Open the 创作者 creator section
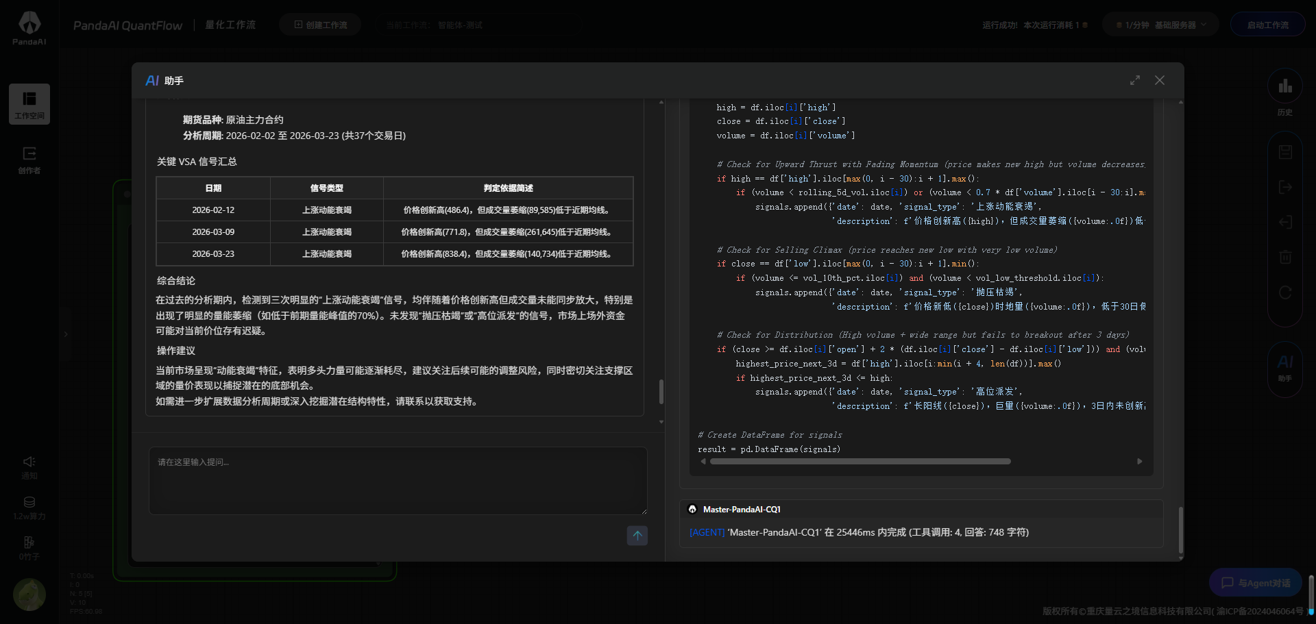The height and width of the screenshot is (624, 1316). (29, 160)
